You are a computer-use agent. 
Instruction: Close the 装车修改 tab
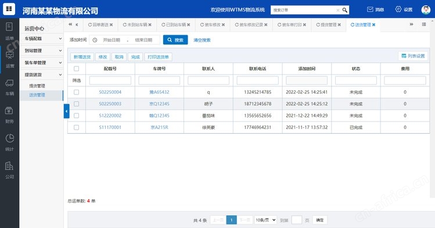224,25
